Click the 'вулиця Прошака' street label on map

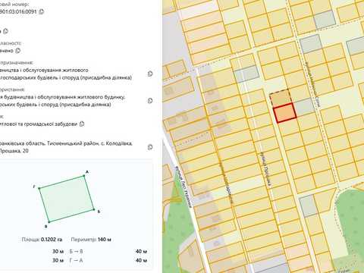(265, 170)
